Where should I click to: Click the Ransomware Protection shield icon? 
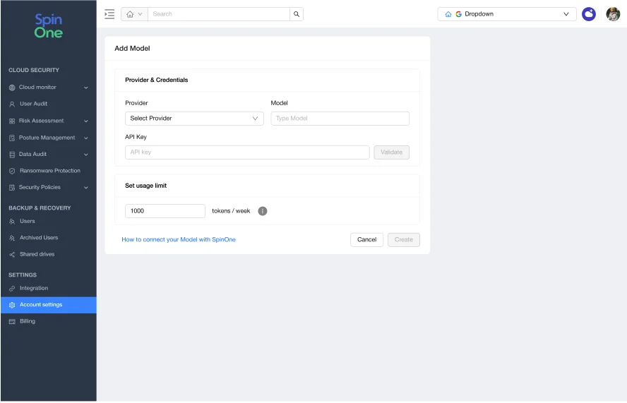(x=12, y=171)
